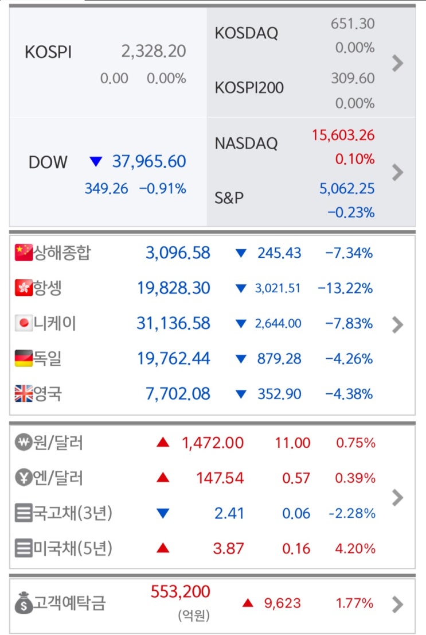Expand the KOSDAQ and KOSPI200 details arrow
This screenshot has height=635, width=426.
coord(397,63)
